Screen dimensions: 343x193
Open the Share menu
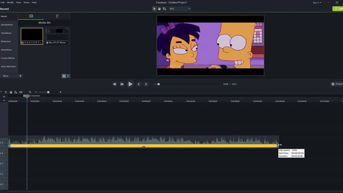26,3
